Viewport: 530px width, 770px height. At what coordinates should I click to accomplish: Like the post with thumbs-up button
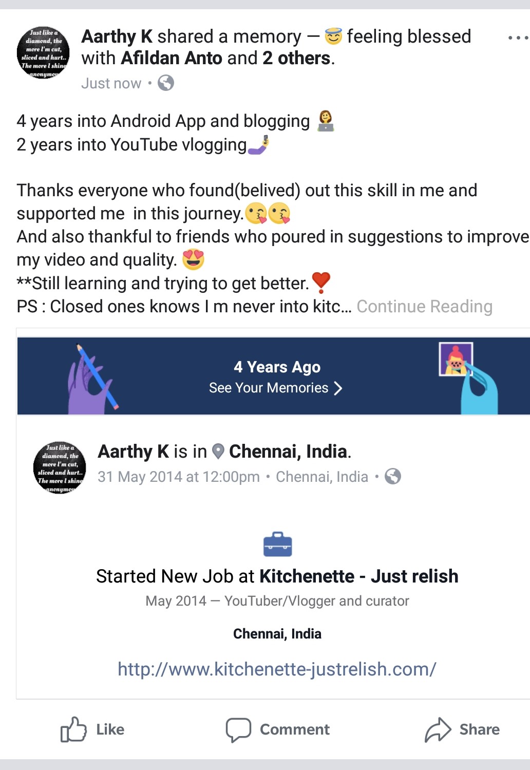pyautogui.click(x=92, y=729)
